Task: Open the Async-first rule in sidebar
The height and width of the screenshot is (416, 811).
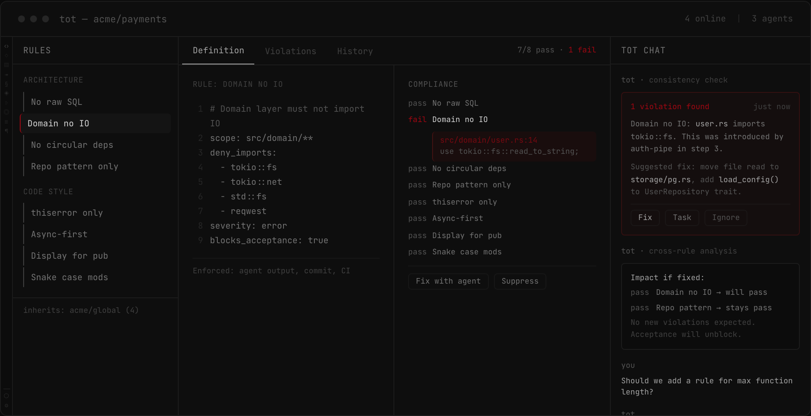Action: (x=97, y=234)
